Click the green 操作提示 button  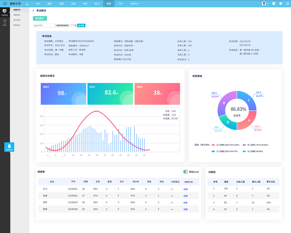click(x=40, y=18)
